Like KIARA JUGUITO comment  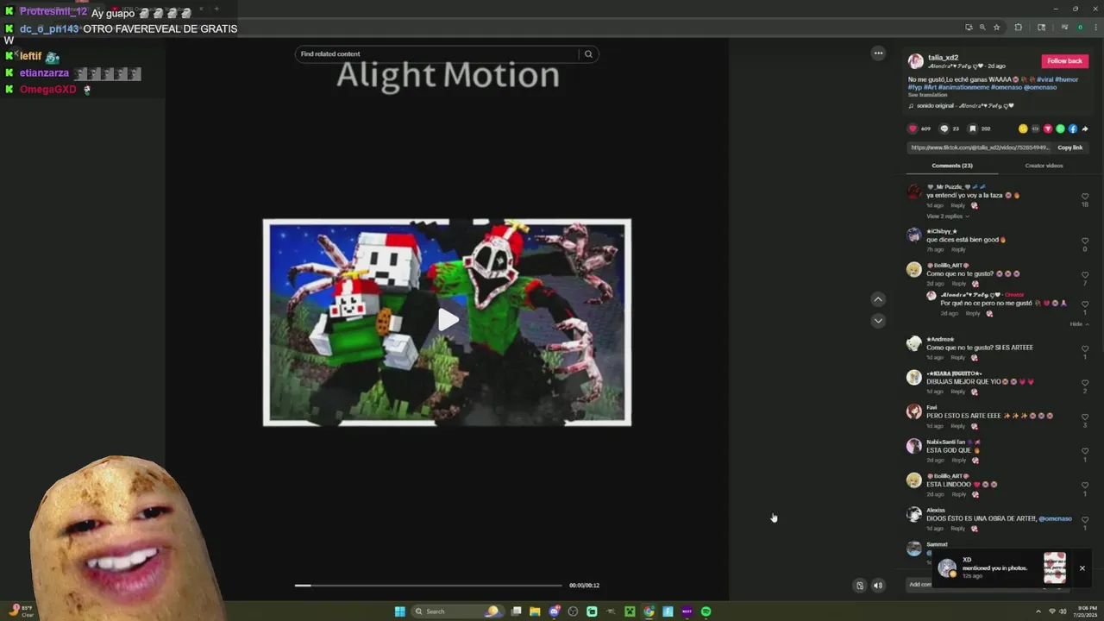coord(1085,383)
